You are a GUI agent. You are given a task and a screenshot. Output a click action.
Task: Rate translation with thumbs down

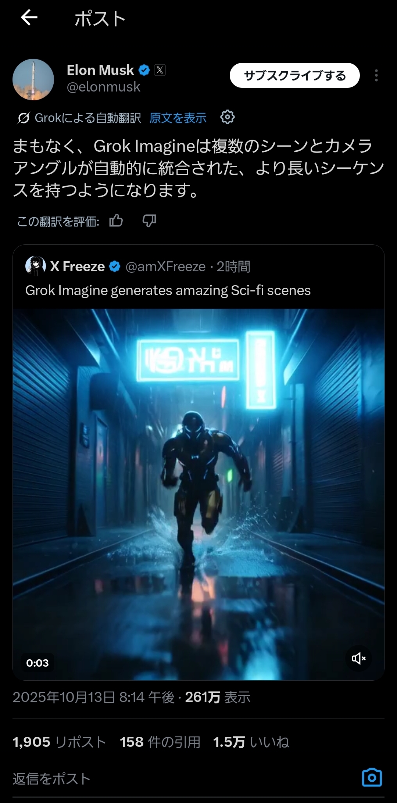click(149, 221)
